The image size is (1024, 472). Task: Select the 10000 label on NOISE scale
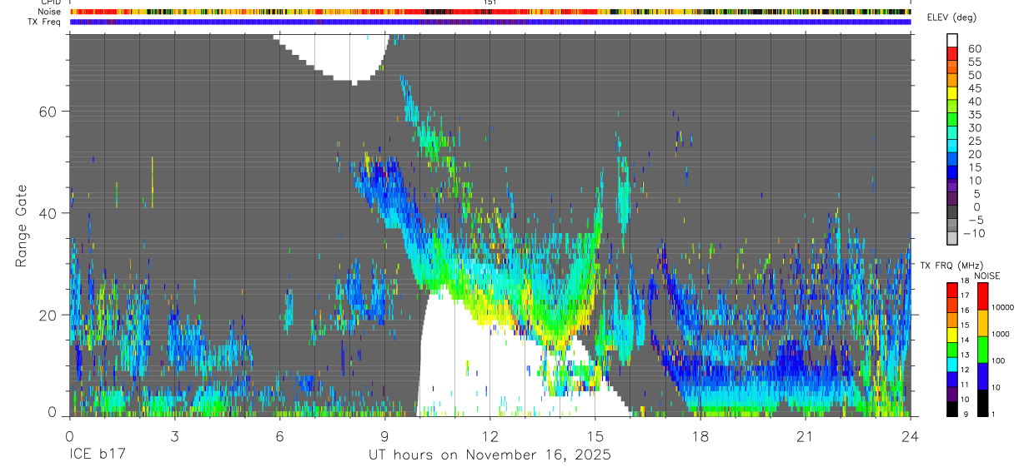(1003, 307)
